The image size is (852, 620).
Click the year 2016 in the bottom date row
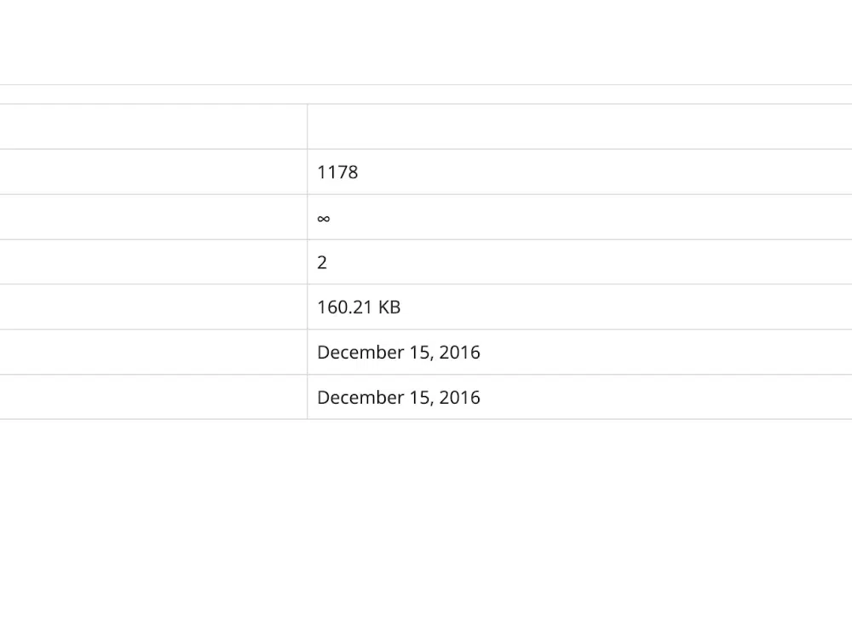[x=459, y=398]
